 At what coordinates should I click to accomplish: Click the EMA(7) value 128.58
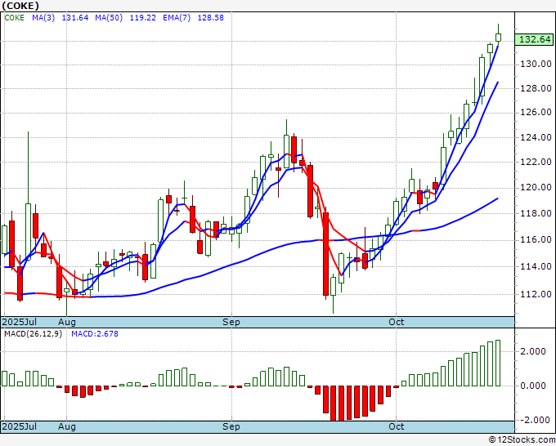pos(211,18)
